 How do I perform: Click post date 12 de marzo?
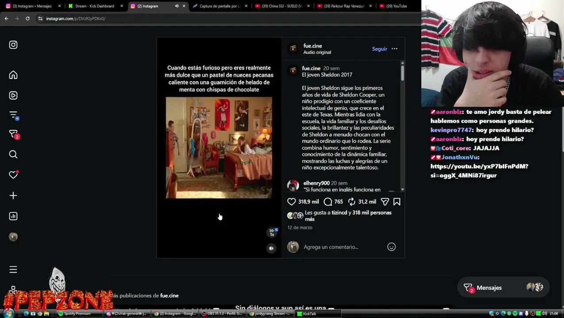[300, 227]
